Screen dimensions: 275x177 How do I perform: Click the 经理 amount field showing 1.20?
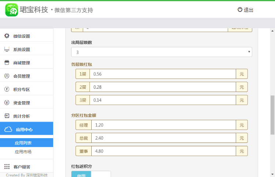coord(164,125)
